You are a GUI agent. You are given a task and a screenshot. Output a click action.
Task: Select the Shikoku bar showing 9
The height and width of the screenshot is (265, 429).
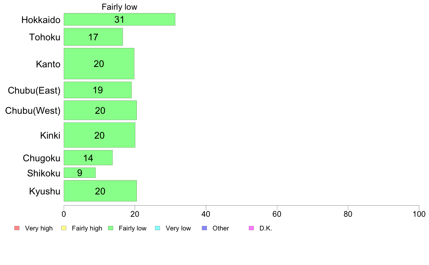coord(79,173)
